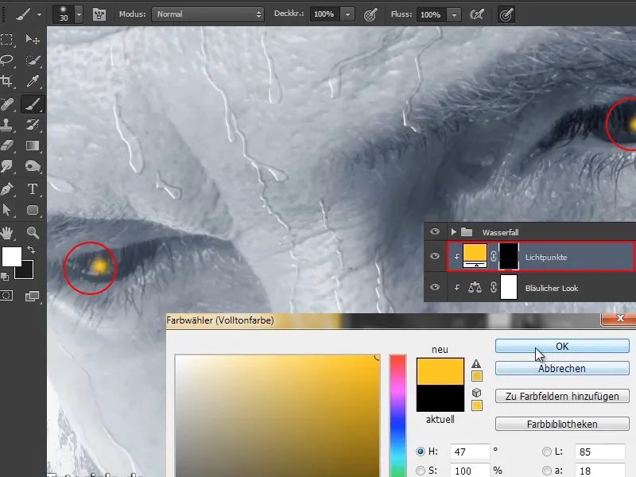
Task: Toggle pressure for size
Action: point(506,15)
